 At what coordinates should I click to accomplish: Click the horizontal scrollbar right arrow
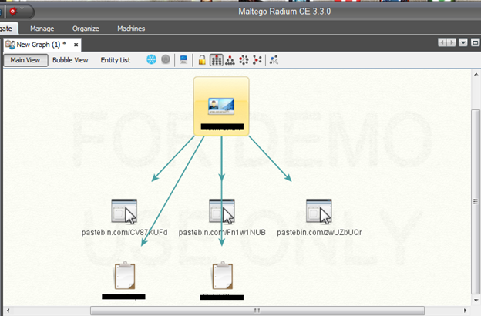[465, 311]
